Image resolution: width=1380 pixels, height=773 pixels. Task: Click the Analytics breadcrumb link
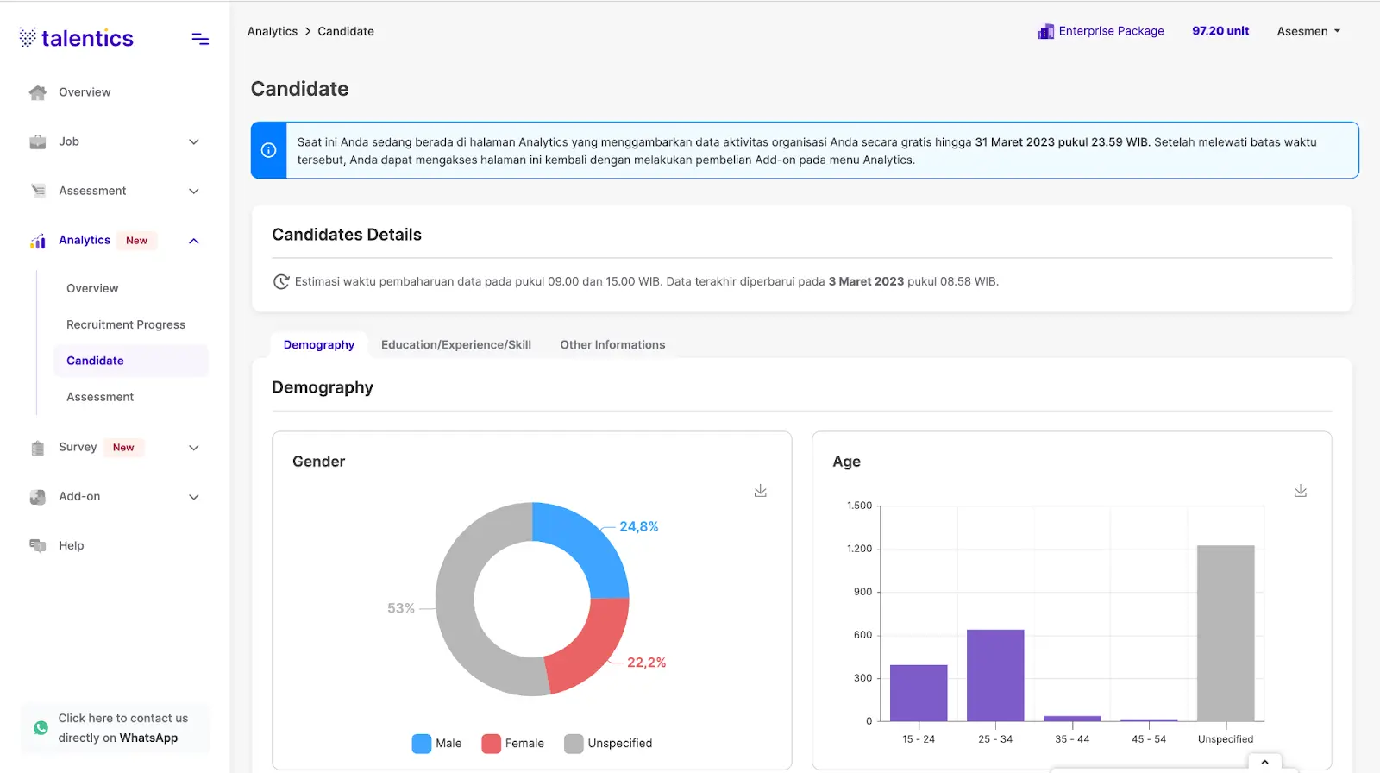pyautogui.click(x=273, y=31)
